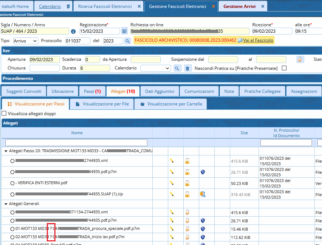Click the zip archive icon in SUAP (1).zip row
This screenshot has width=322, height=245.
coord(202,194)
